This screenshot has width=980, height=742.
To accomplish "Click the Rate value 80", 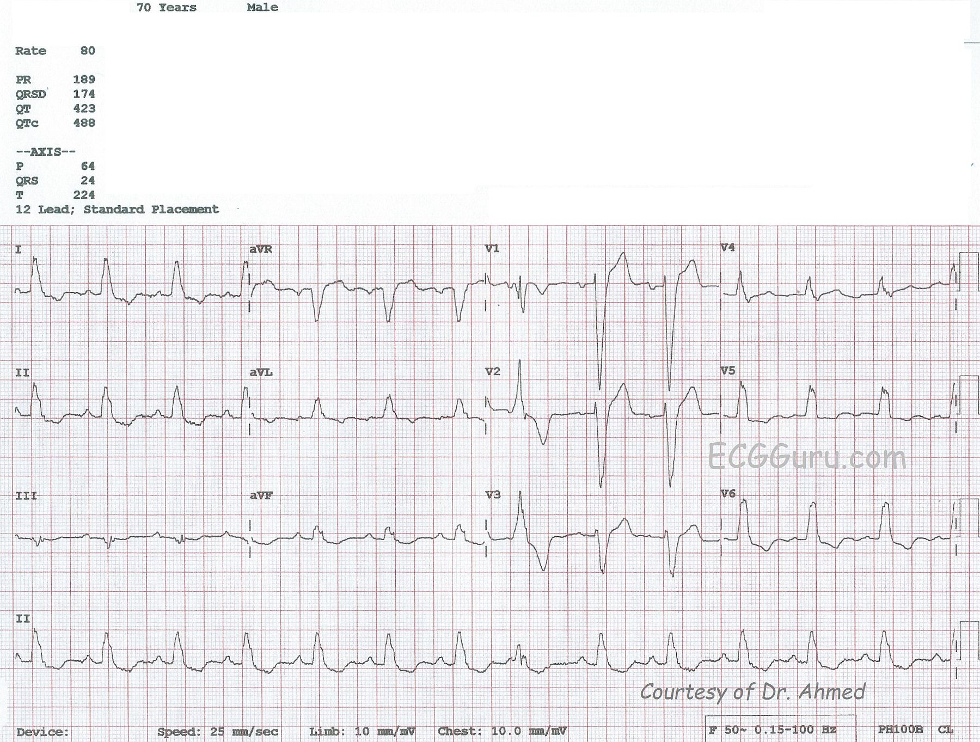I will coord(88,51).
